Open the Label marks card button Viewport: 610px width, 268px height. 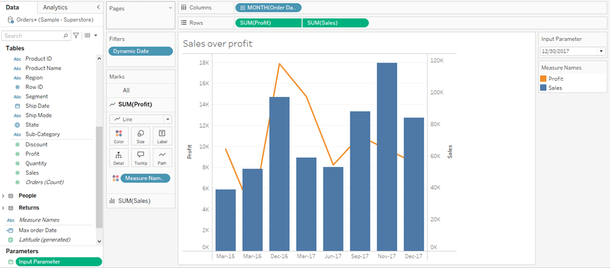(162, 136)
